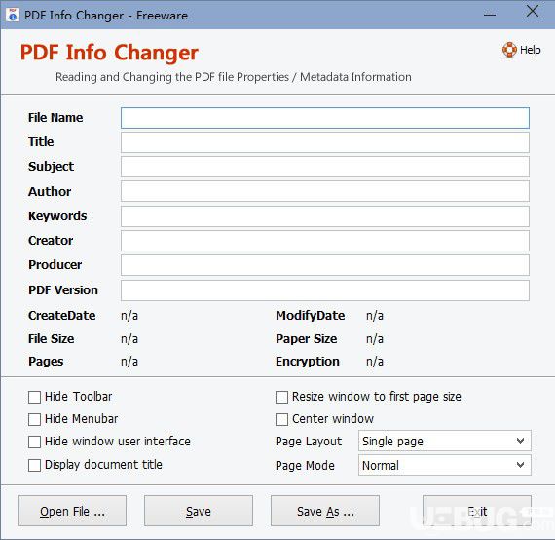Open the Help link text
Image resolution: width=555 pixels, height=540 pixels.
[x=530, y=50]
